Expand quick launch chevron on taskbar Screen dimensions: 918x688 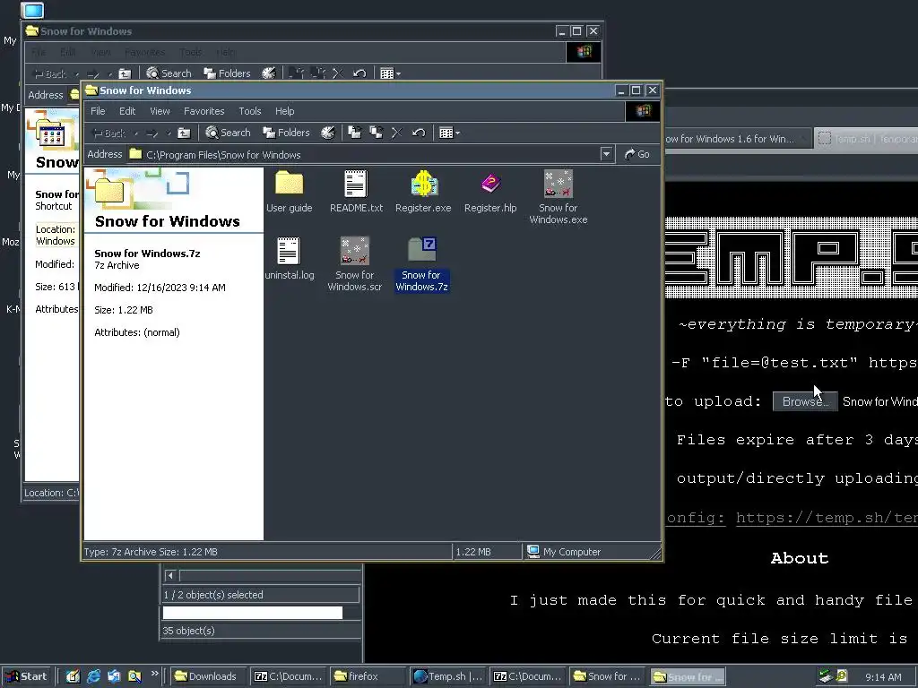154,674
